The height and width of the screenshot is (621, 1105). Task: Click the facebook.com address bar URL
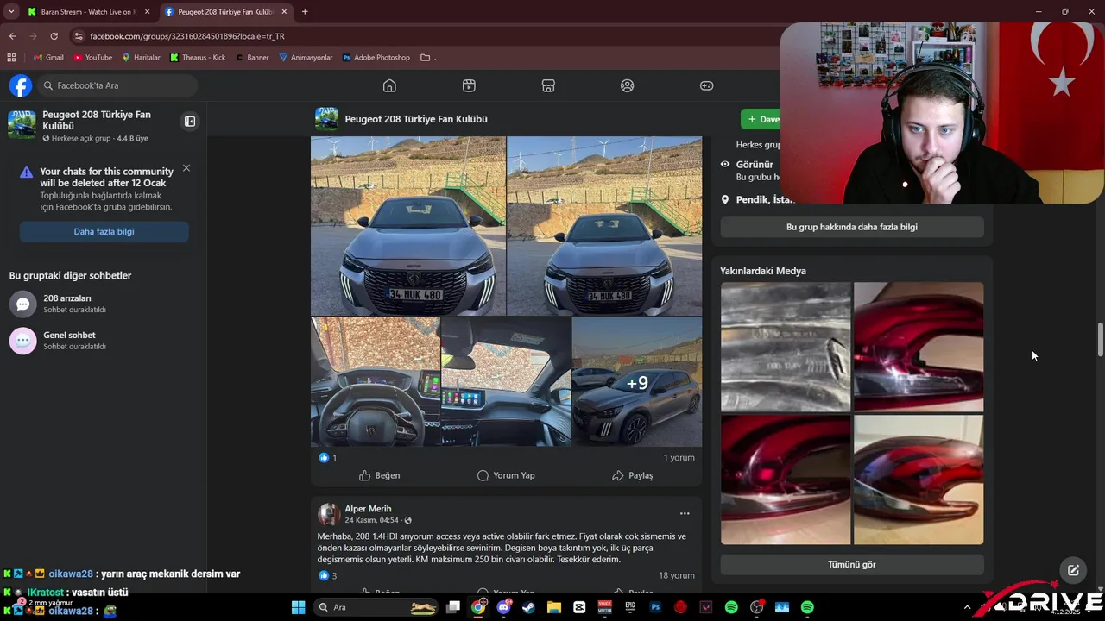(x=187, y=36)
